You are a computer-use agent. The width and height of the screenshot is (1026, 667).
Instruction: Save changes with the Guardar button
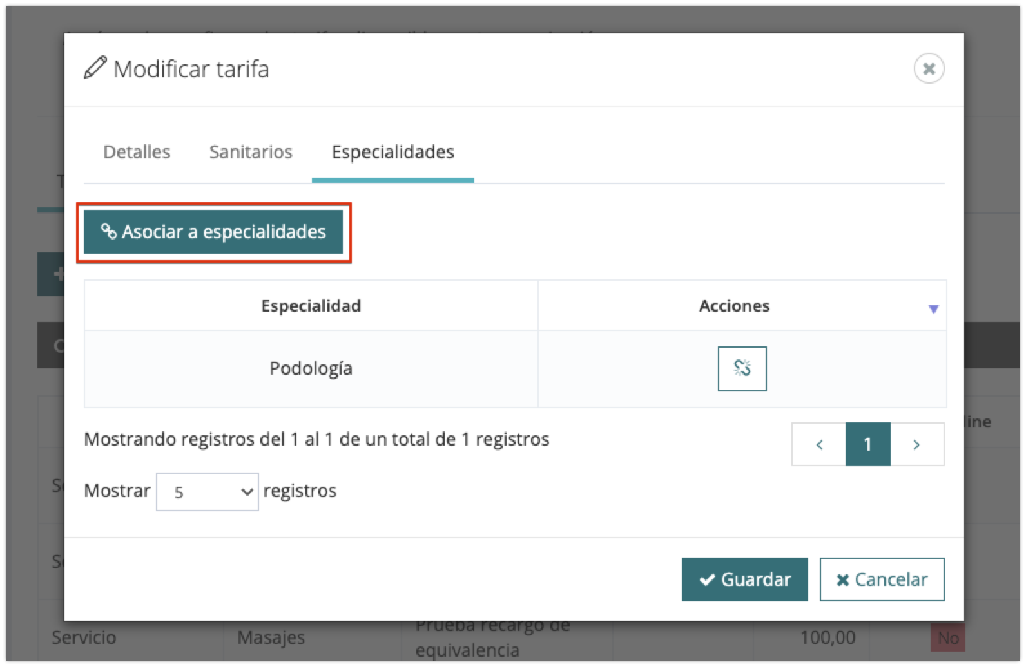[744, 579]
